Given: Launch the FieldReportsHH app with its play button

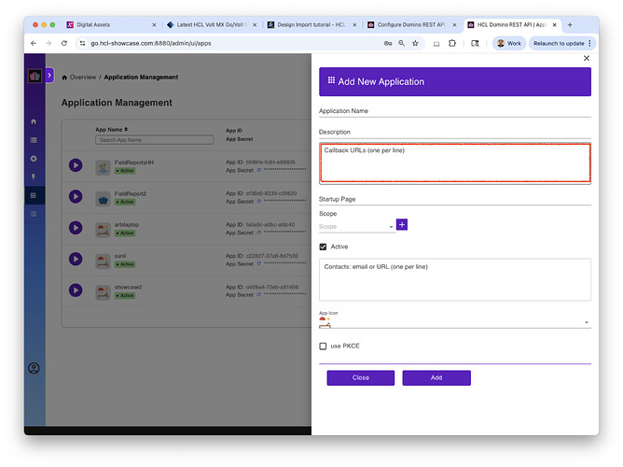Looking at the screenshot, I should (x=76, y=165).
